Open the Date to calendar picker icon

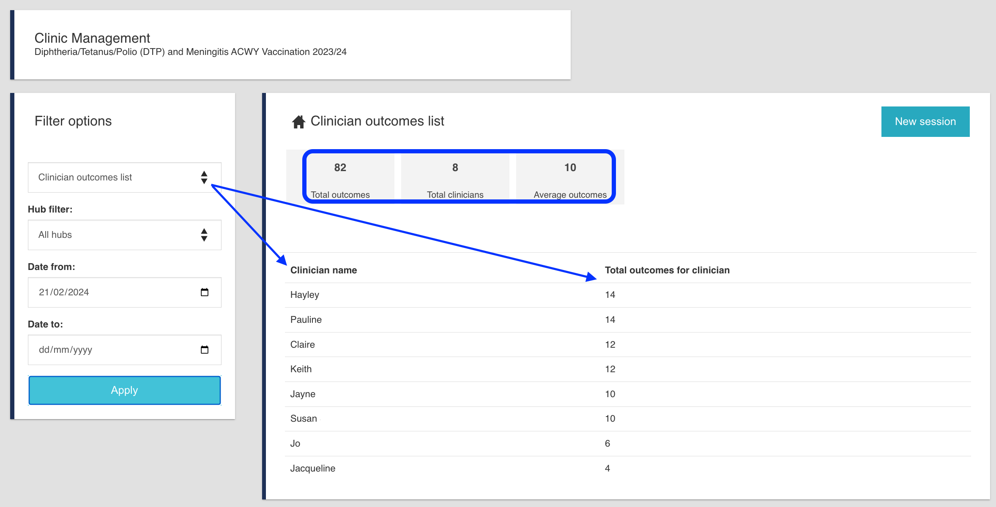(x=205, y=350)
